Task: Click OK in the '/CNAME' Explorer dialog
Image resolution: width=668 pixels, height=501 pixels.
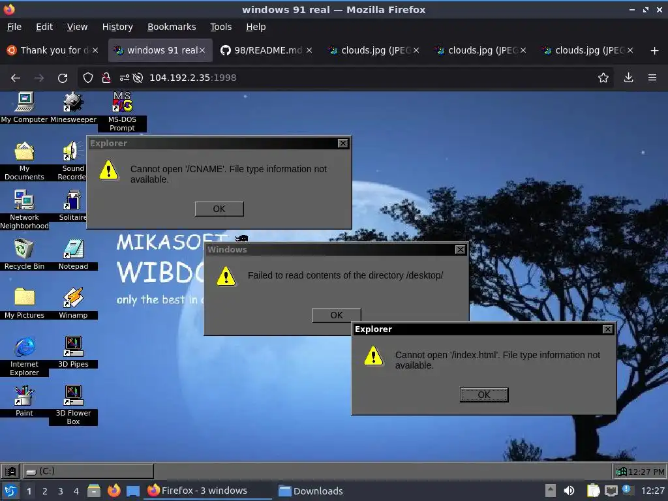Action: (x=219, y=209)
